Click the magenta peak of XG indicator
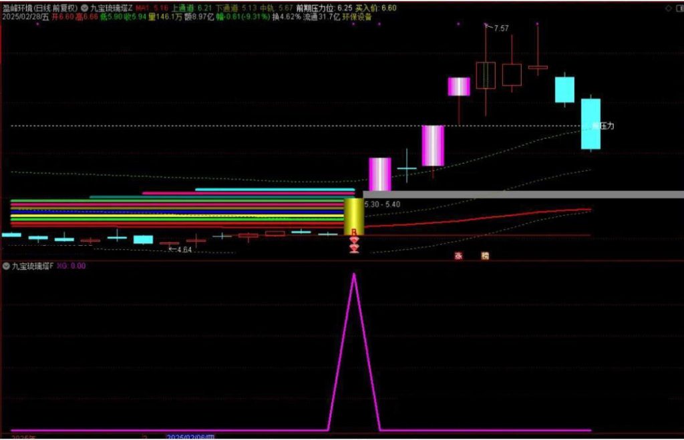The height and width of the screenshot is (440, 684). coord(354,274)
